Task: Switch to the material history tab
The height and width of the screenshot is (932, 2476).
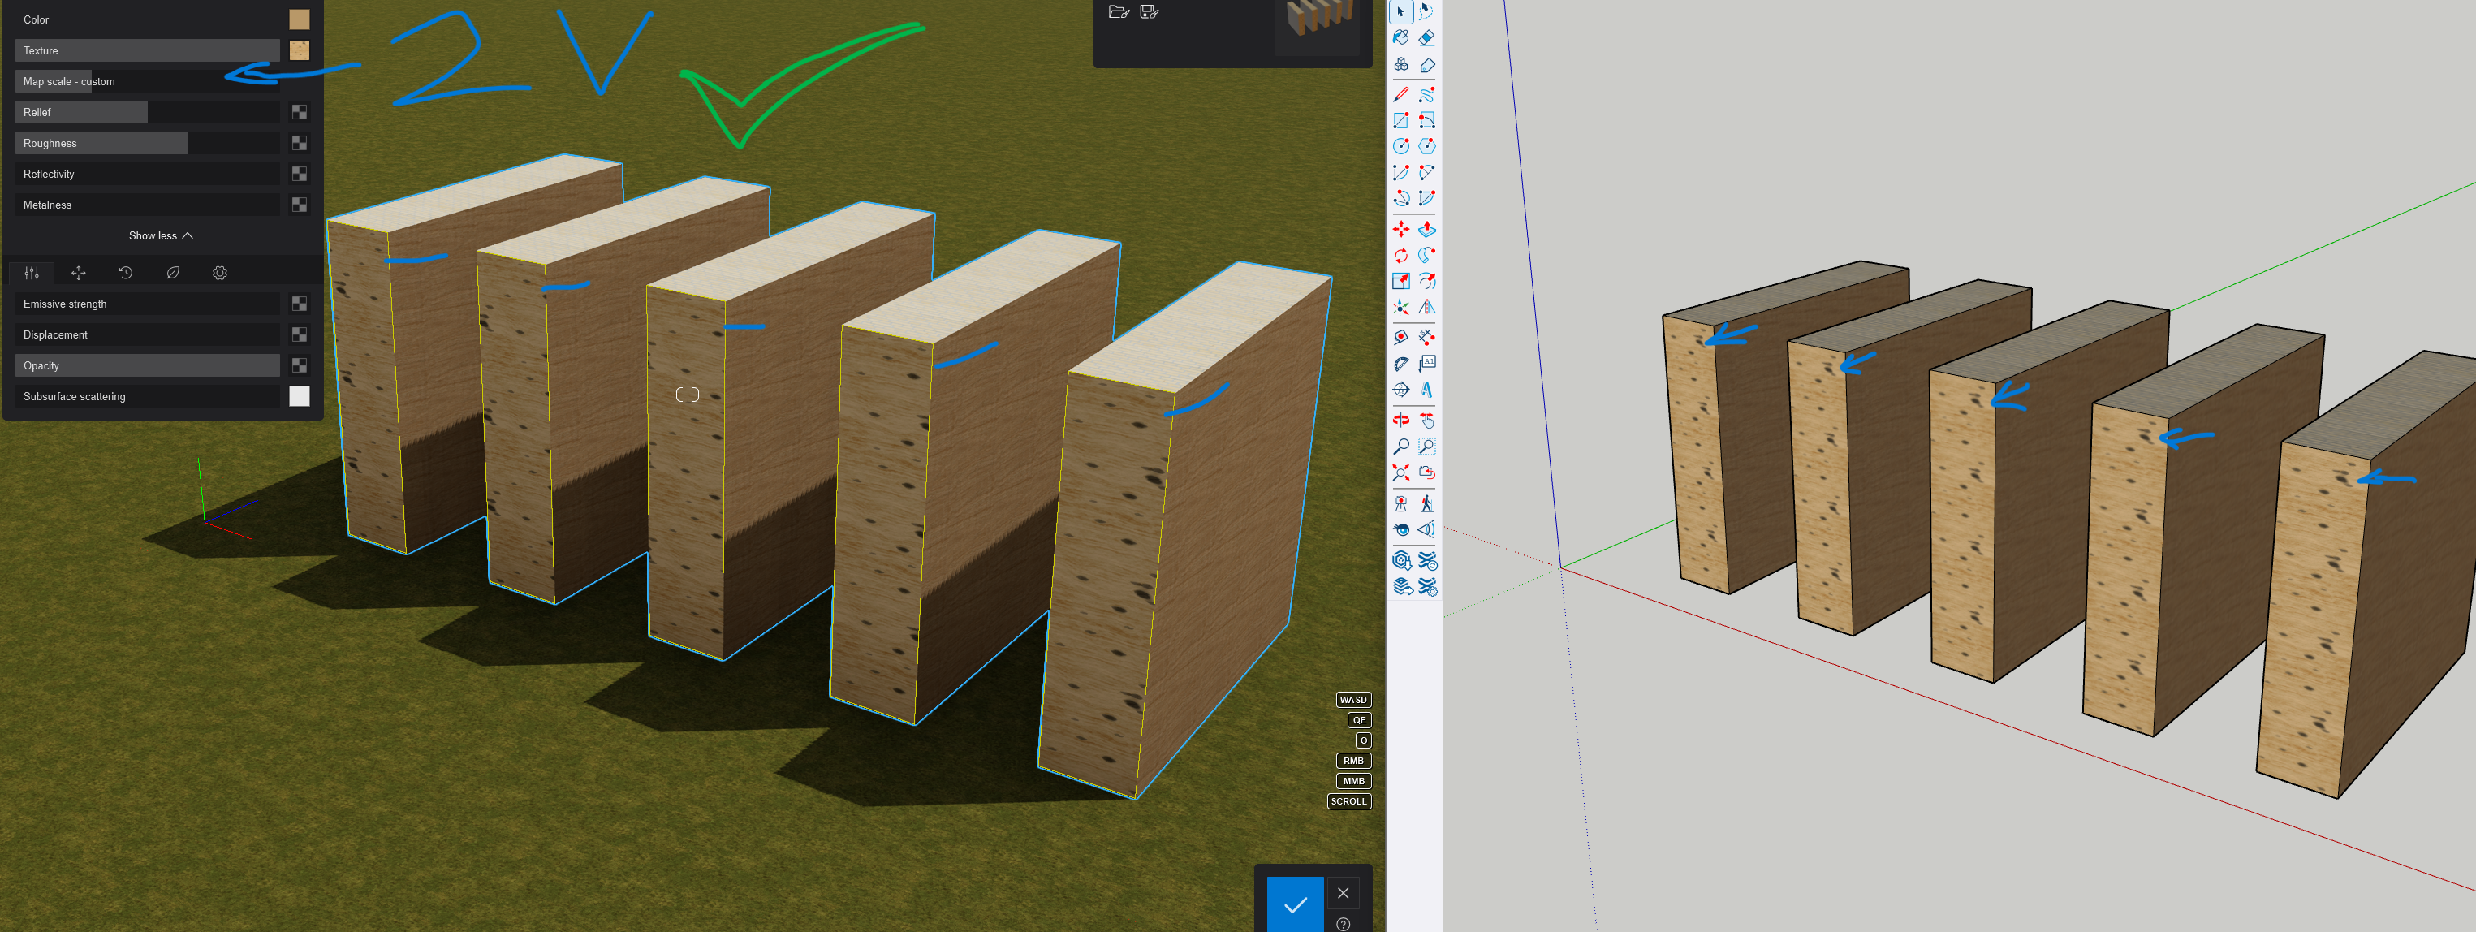Action: 125,273
